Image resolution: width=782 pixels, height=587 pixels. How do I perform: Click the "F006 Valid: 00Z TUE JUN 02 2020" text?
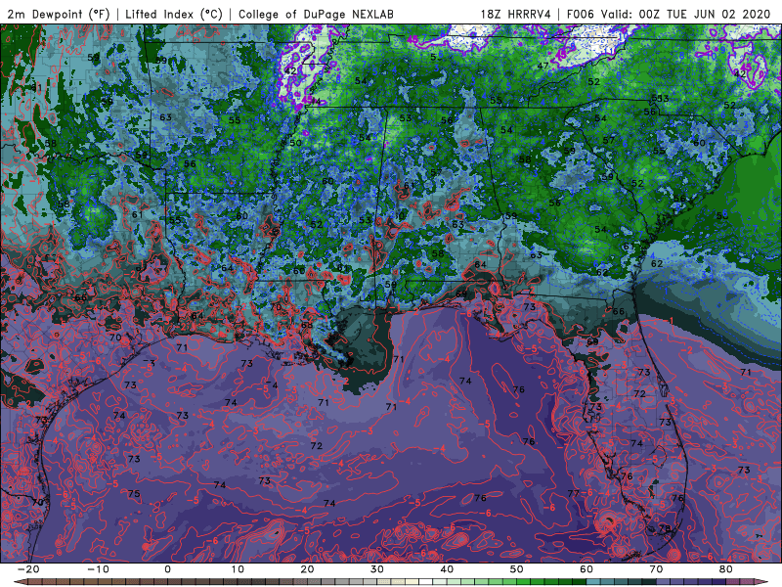click(669, 15)
